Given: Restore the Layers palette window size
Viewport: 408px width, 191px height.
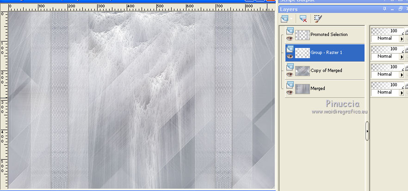Looking at the screenshot, I should [401, 9].
